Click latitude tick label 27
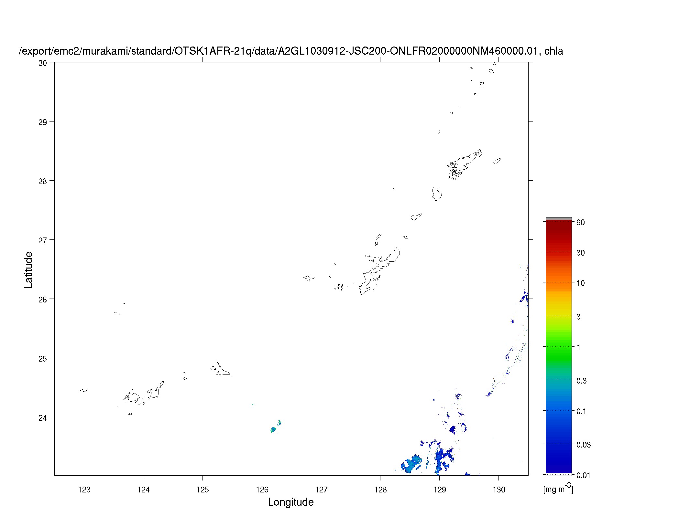Image resolution: width=679 pixels, height=517 pixels. pyautogui.click(x=42, y=240)
